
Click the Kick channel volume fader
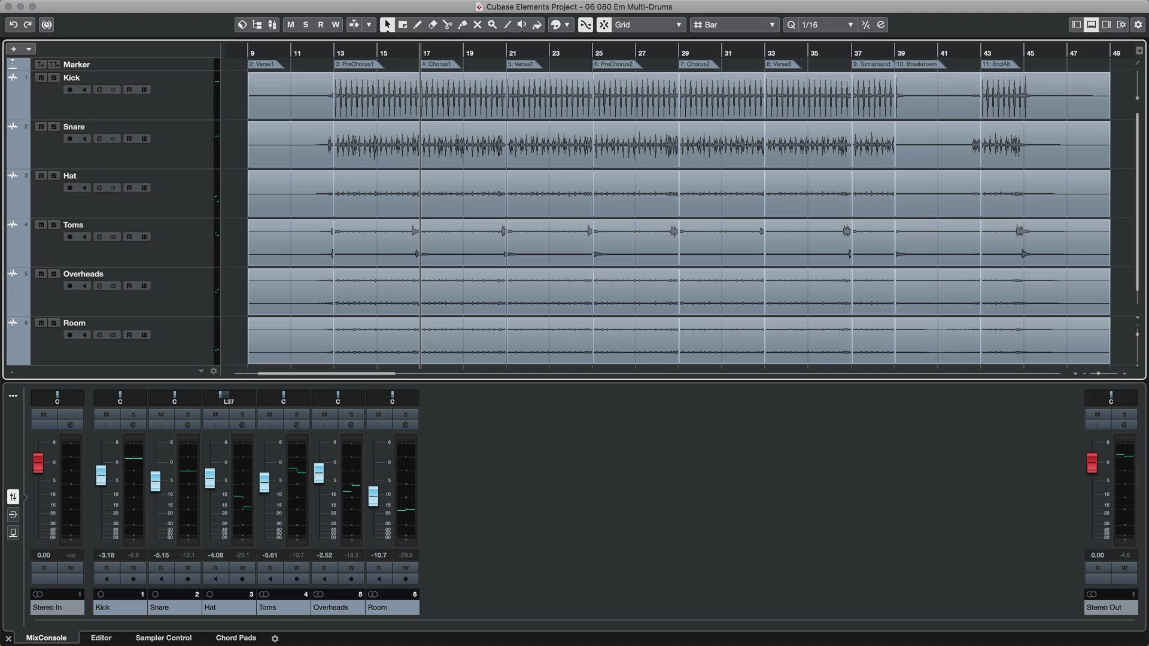(x=101, y=476)
